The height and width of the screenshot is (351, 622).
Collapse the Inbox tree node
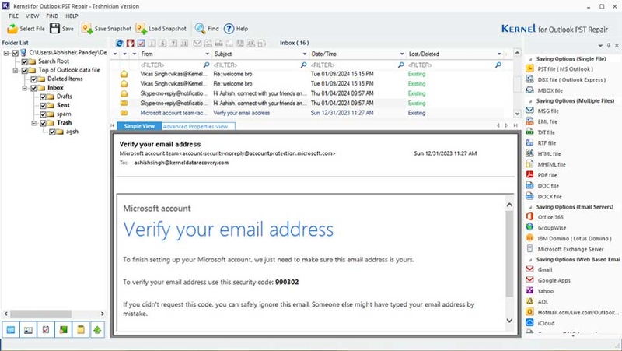[25, 88]
